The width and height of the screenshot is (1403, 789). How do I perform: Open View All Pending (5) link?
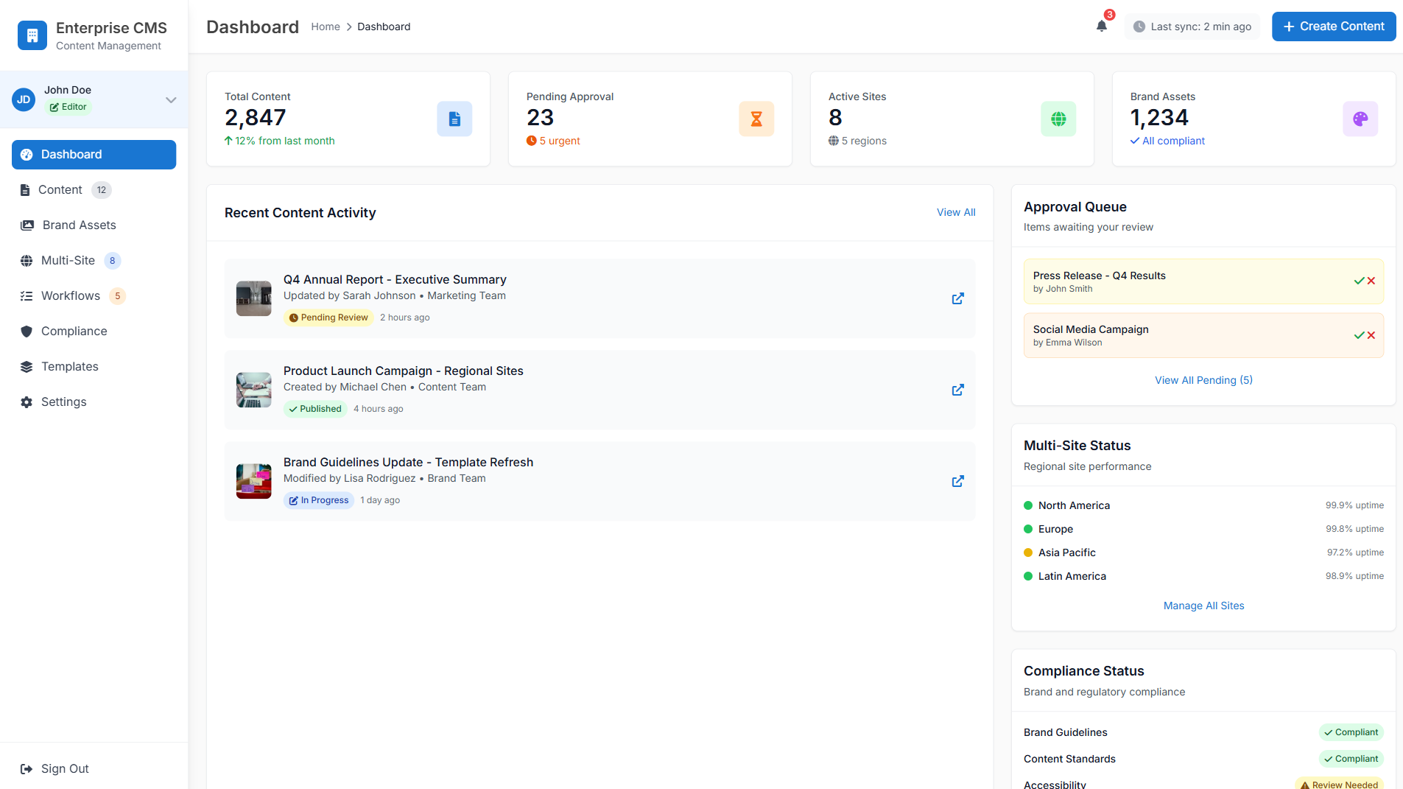1203,380
